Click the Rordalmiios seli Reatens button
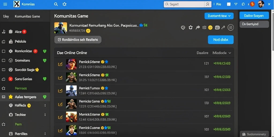The height and width of the screenshot is (137, 274). (x=78, y=40)
